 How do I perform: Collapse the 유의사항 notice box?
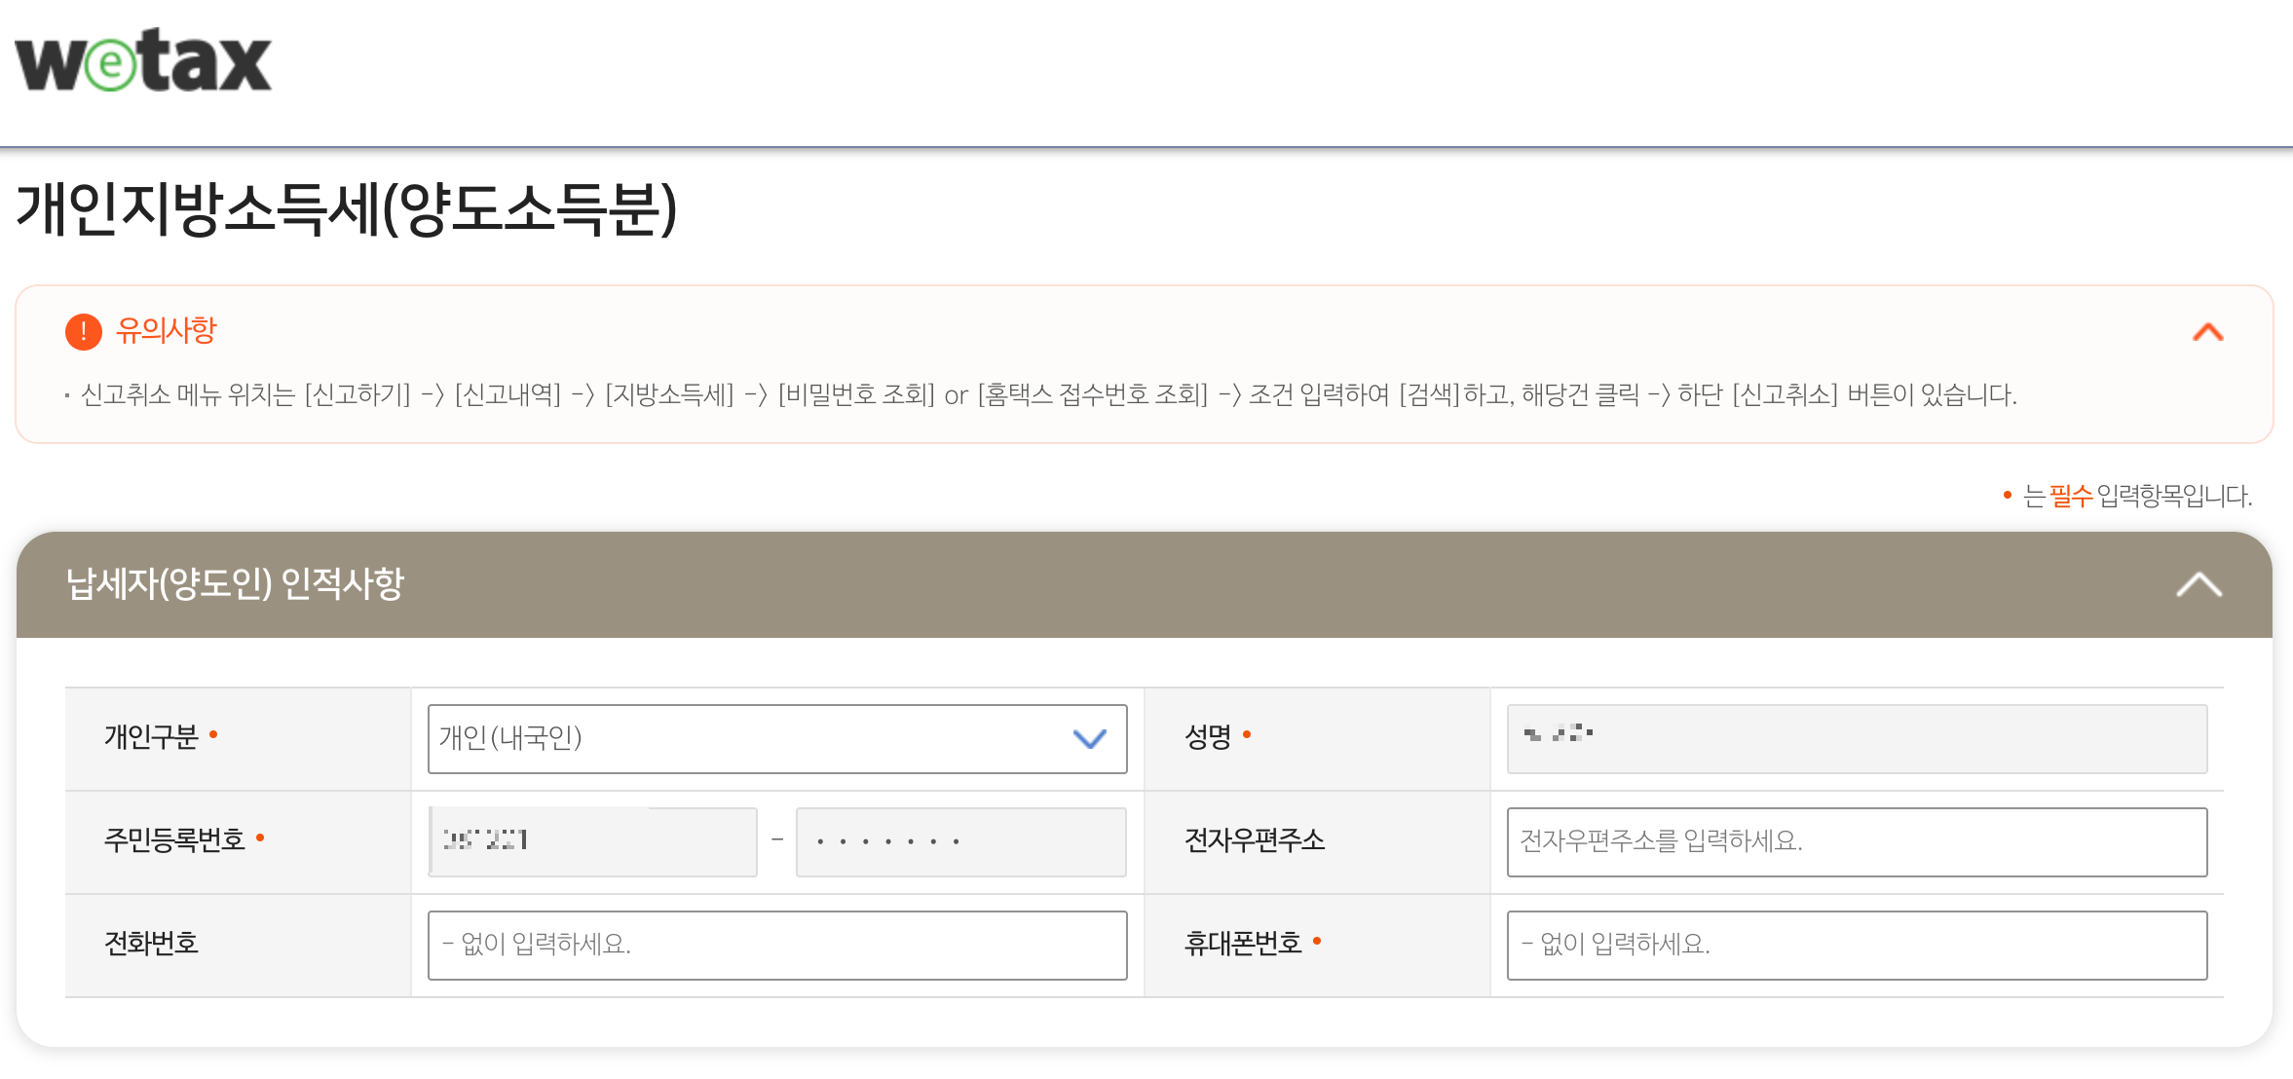(2207, 333)
